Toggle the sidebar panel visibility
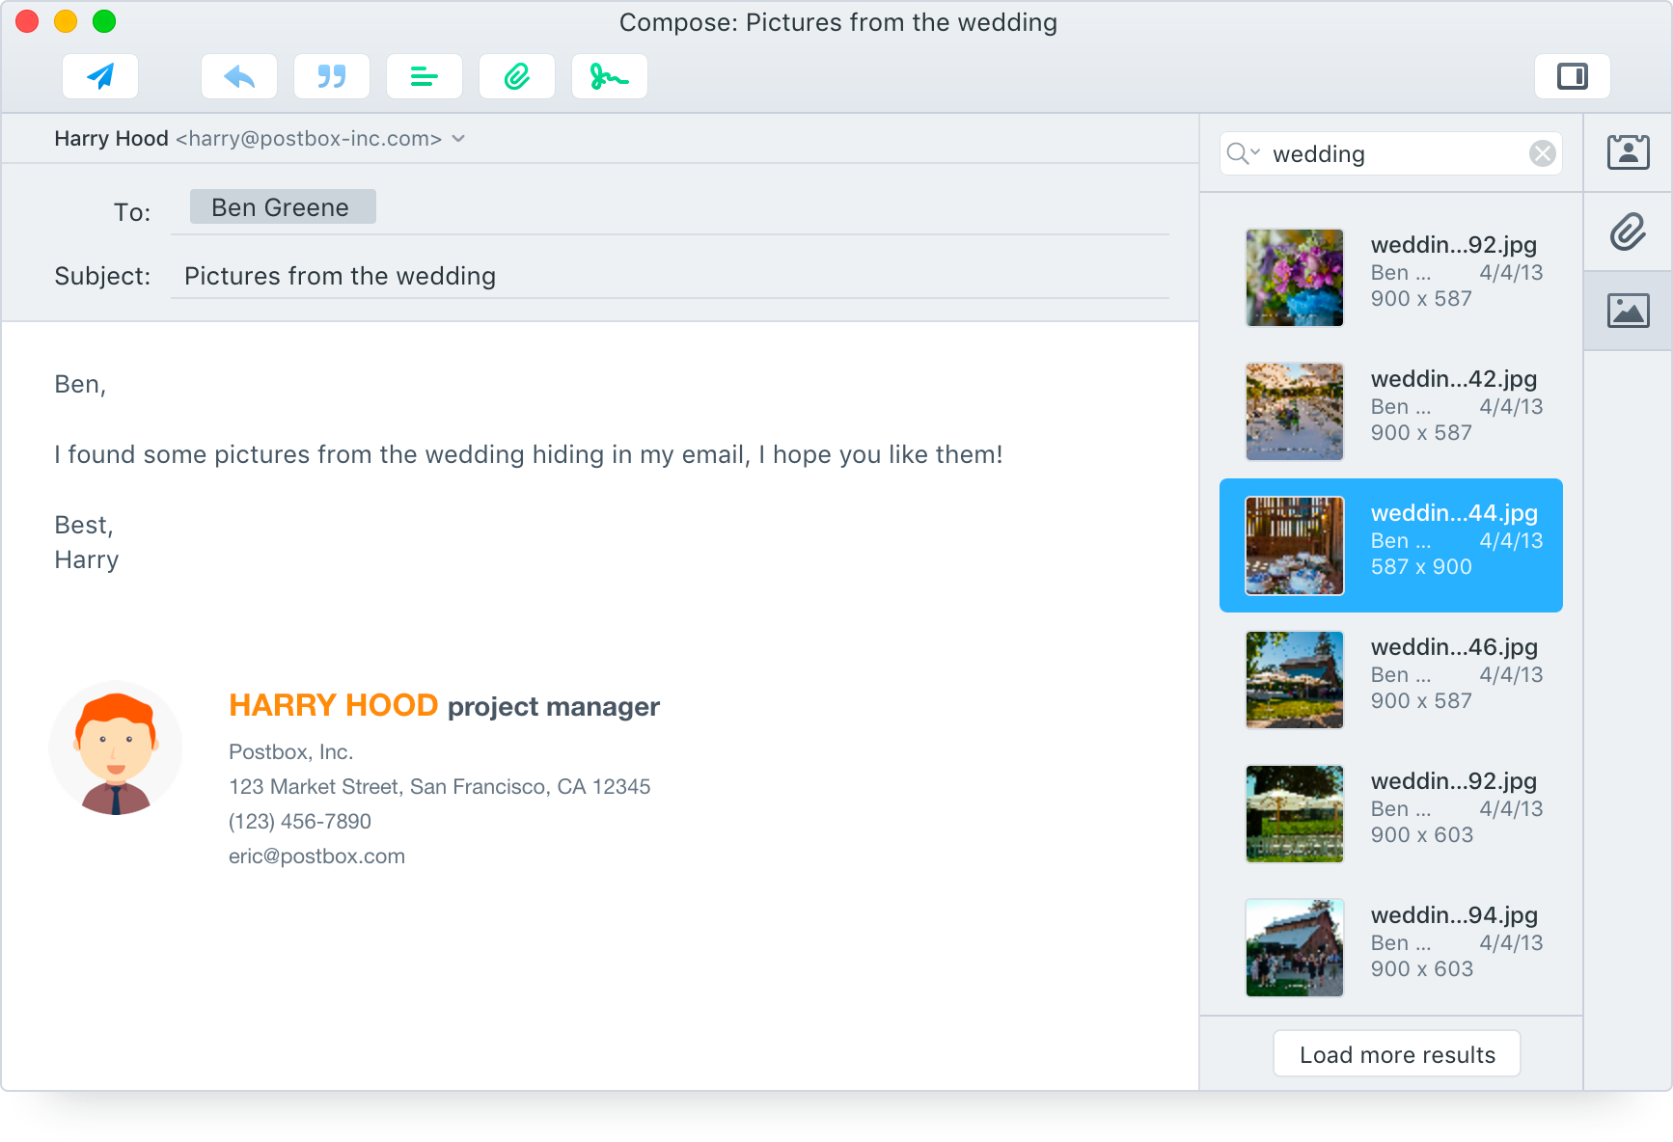This screenshot has width=1673, height=1142. point(1572,74)
